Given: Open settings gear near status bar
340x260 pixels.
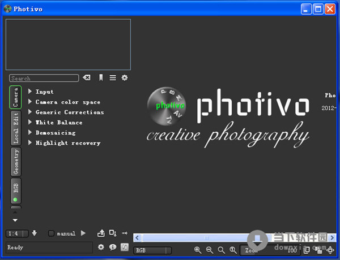Looking at the screenshot, I should coord(101,247).
